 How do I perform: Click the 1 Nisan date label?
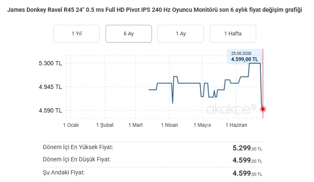tap(169, 125)
